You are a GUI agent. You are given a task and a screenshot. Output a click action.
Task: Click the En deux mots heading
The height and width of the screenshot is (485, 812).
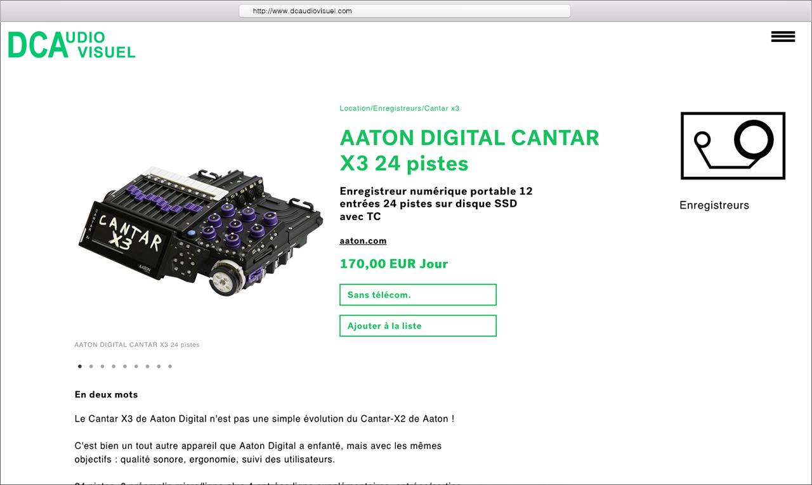106,394
